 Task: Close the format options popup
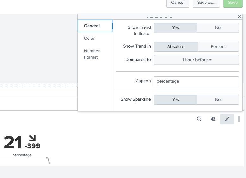pyautogui.click(x=239, y=17)
